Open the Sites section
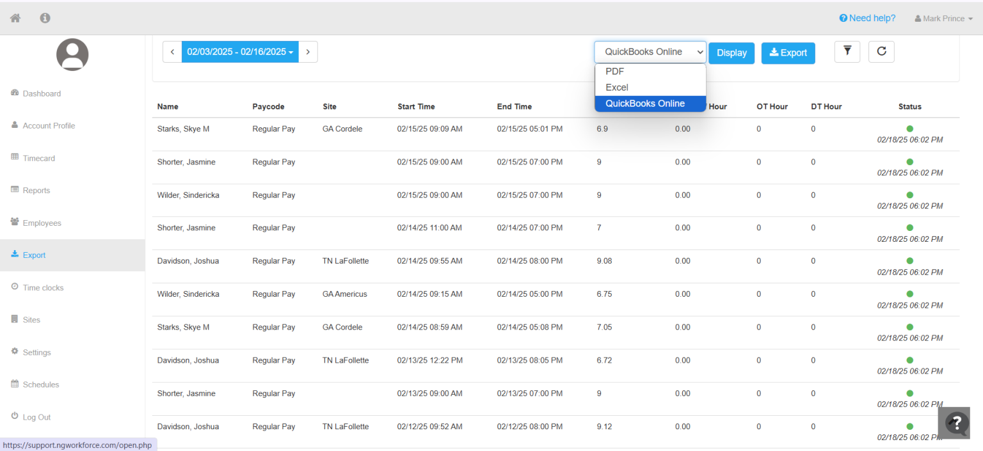983x451 pixels. point(32,319)
